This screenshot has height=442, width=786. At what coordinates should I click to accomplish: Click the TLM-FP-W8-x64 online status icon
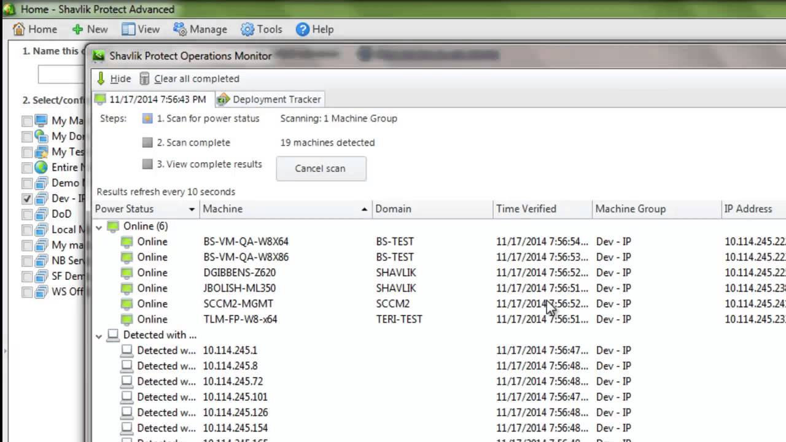point(126,320)
